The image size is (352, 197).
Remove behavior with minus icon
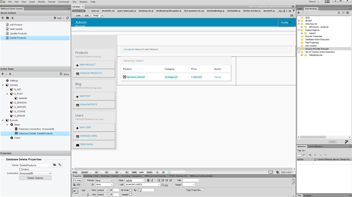coord(315,155)
